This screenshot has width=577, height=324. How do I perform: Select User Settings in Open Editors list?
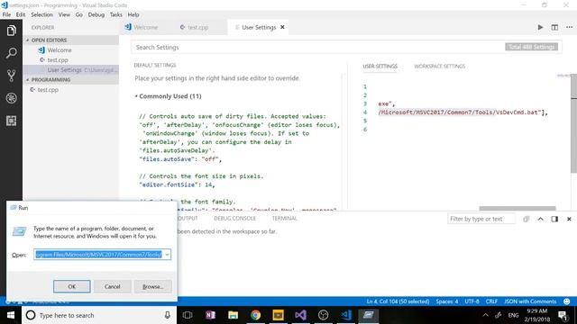click(71, 70)
